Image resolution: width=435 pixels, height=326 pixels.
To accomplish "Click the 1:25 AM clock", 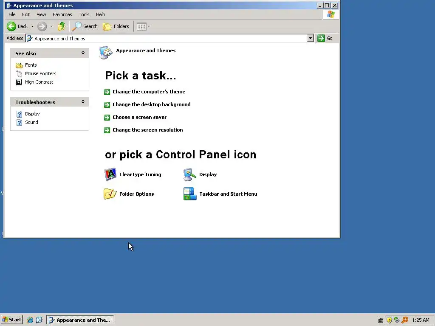I will [421, 320].
